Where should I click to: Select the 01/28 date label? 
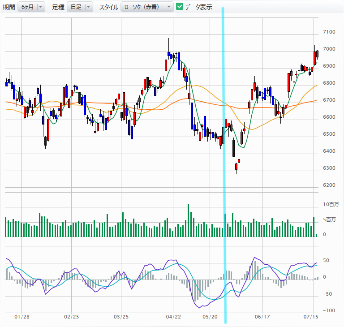tap(22, 317)
